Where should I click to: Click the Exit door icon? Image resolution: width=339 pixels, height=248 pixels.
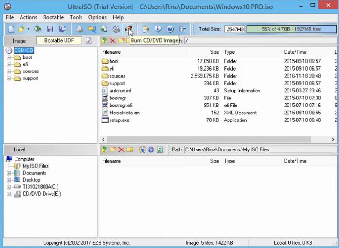(x=183, y=29)
